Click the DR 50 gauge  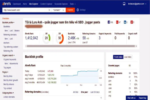[60, 38]
